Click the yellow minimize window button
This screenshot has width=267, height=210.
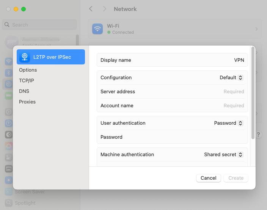point(16,9)
